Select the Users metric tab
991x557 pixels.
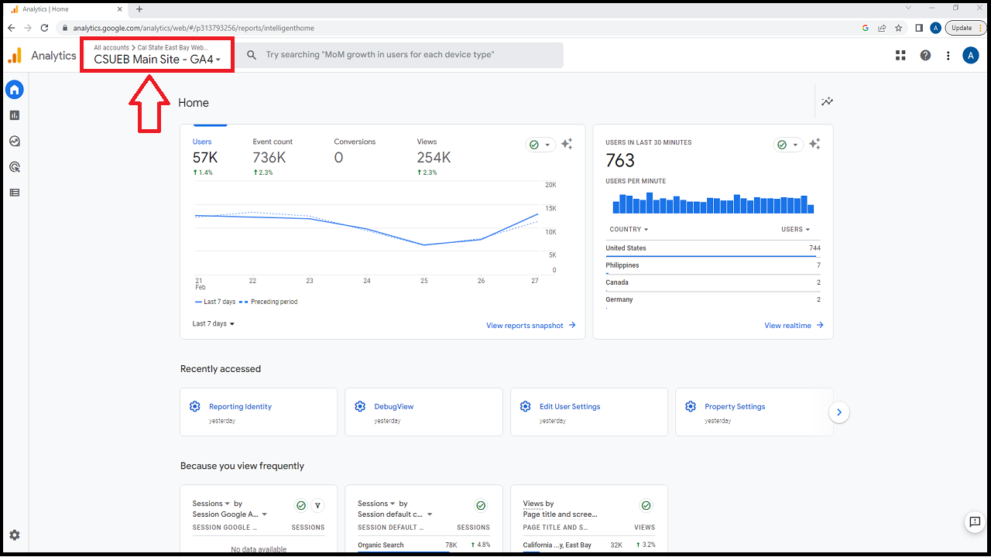pos(205,156)
